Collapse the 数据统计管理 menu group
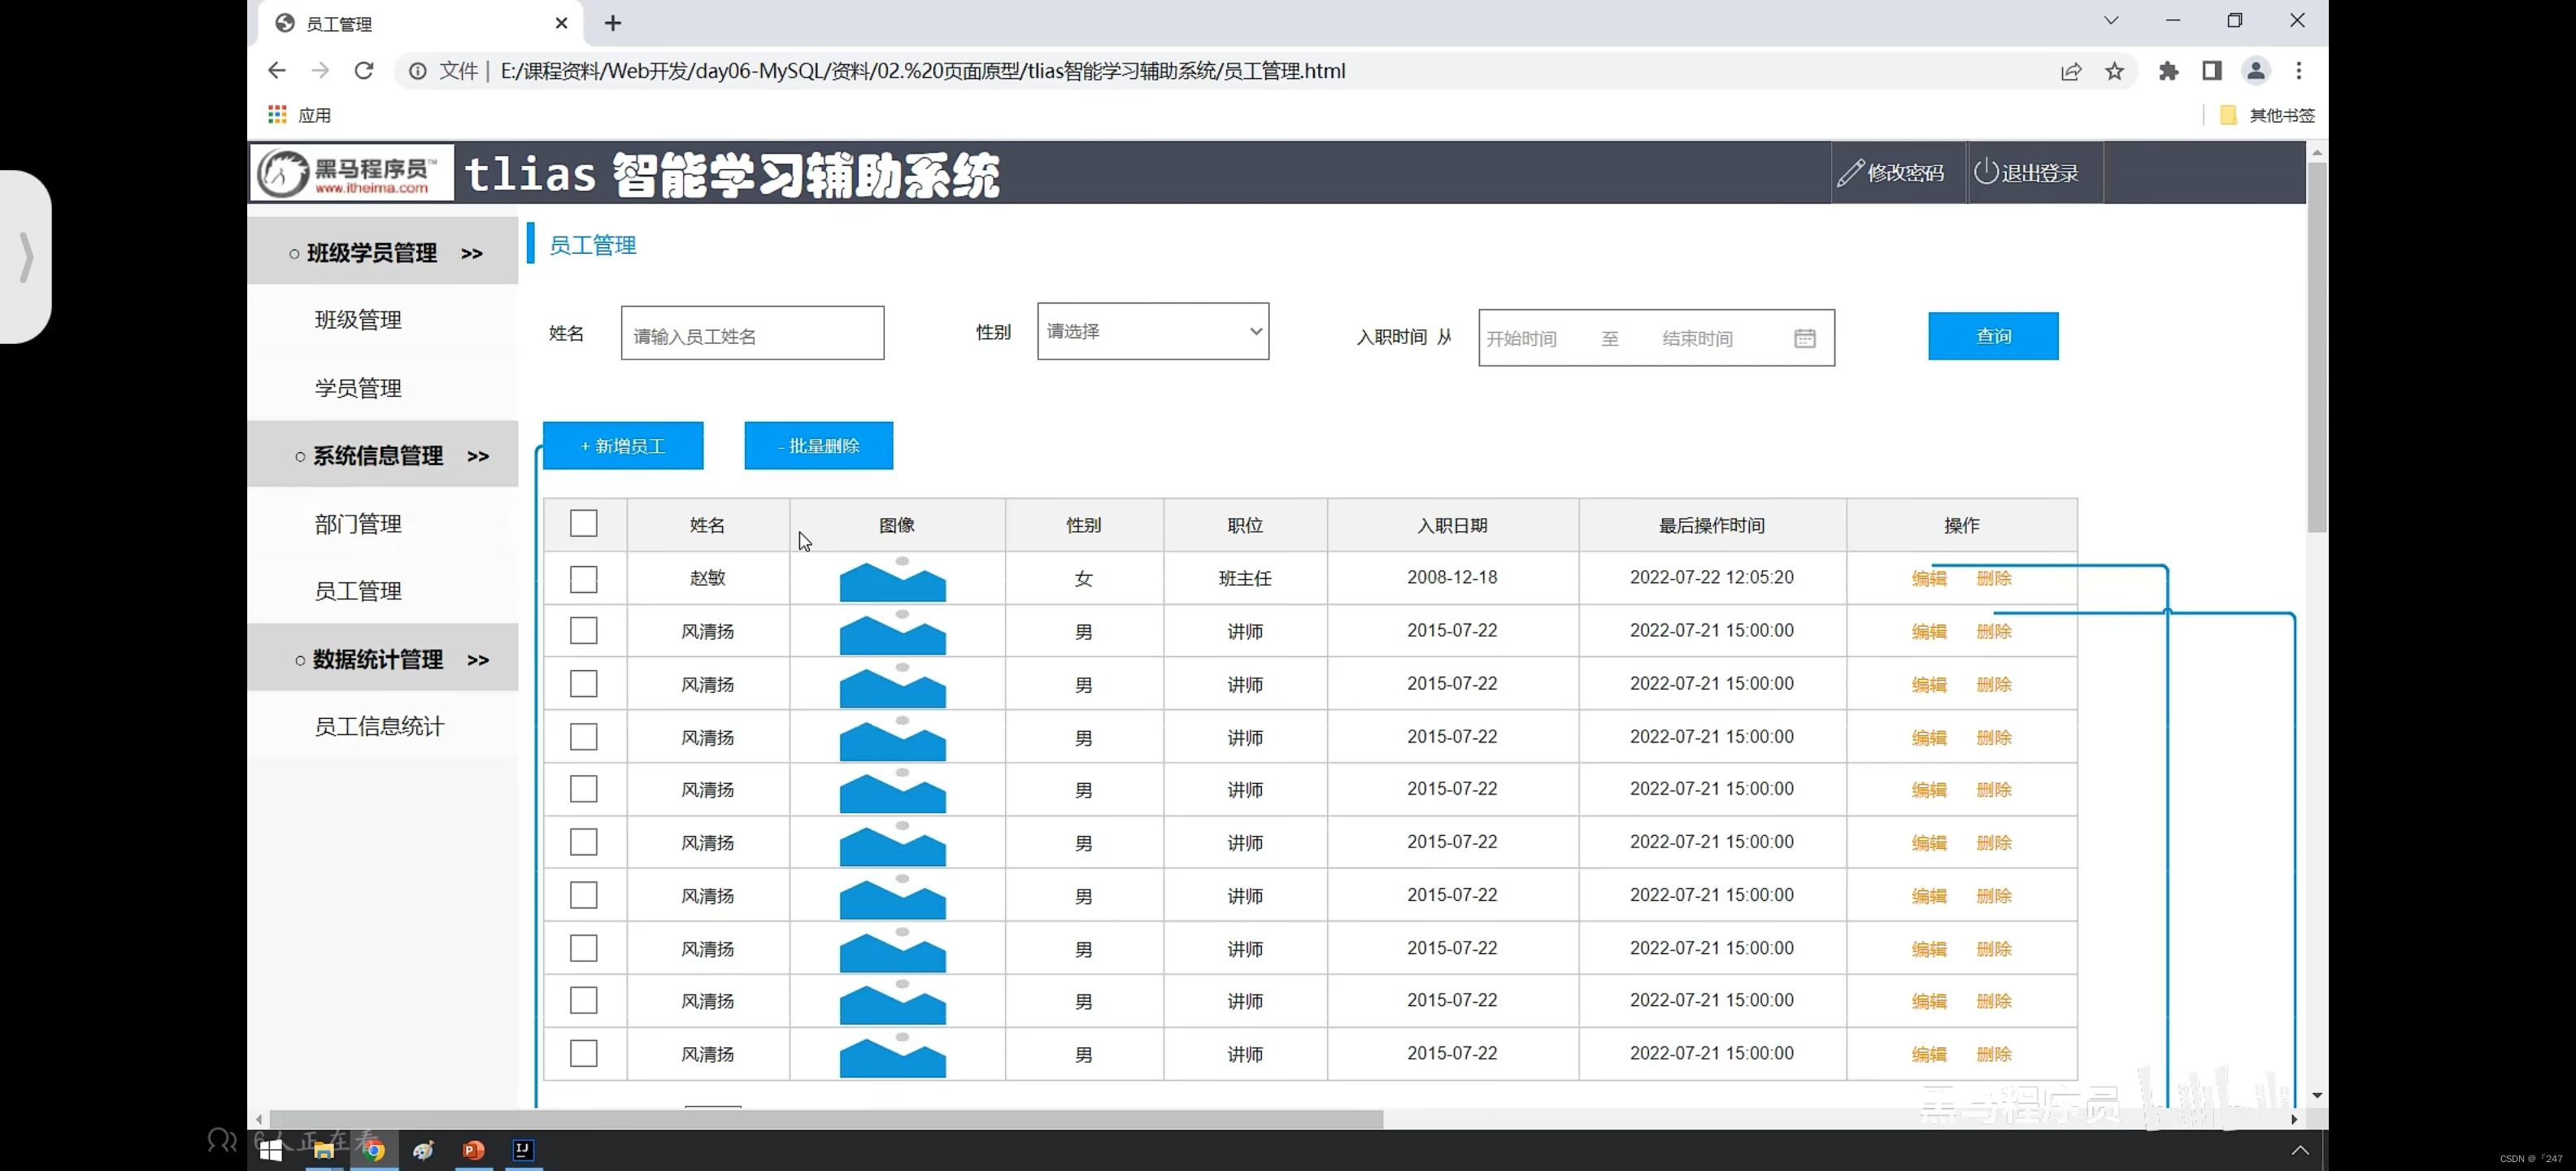Viewport: 2576px width, 1171px height. pos(383,659)
